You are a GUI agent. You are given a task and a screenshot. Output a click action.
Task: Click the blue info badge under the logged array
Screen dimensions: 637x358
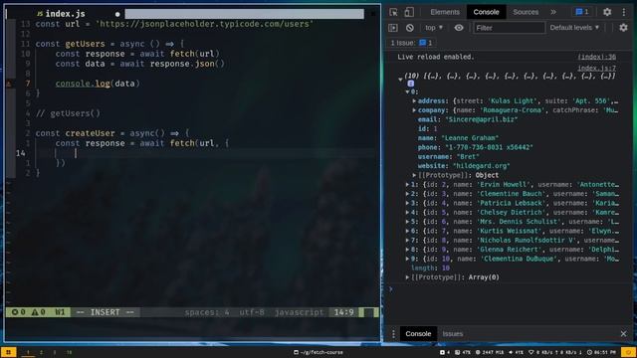click(x=411, y=84)
